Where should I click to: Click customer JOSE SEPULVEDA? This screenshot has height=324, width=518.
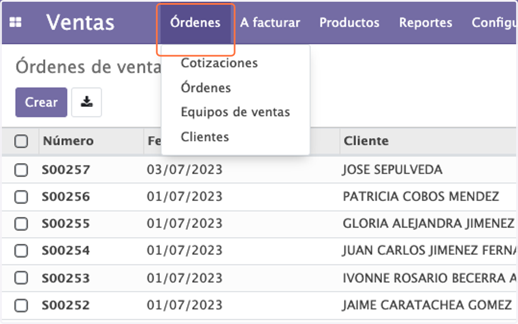tap(392, 170)
